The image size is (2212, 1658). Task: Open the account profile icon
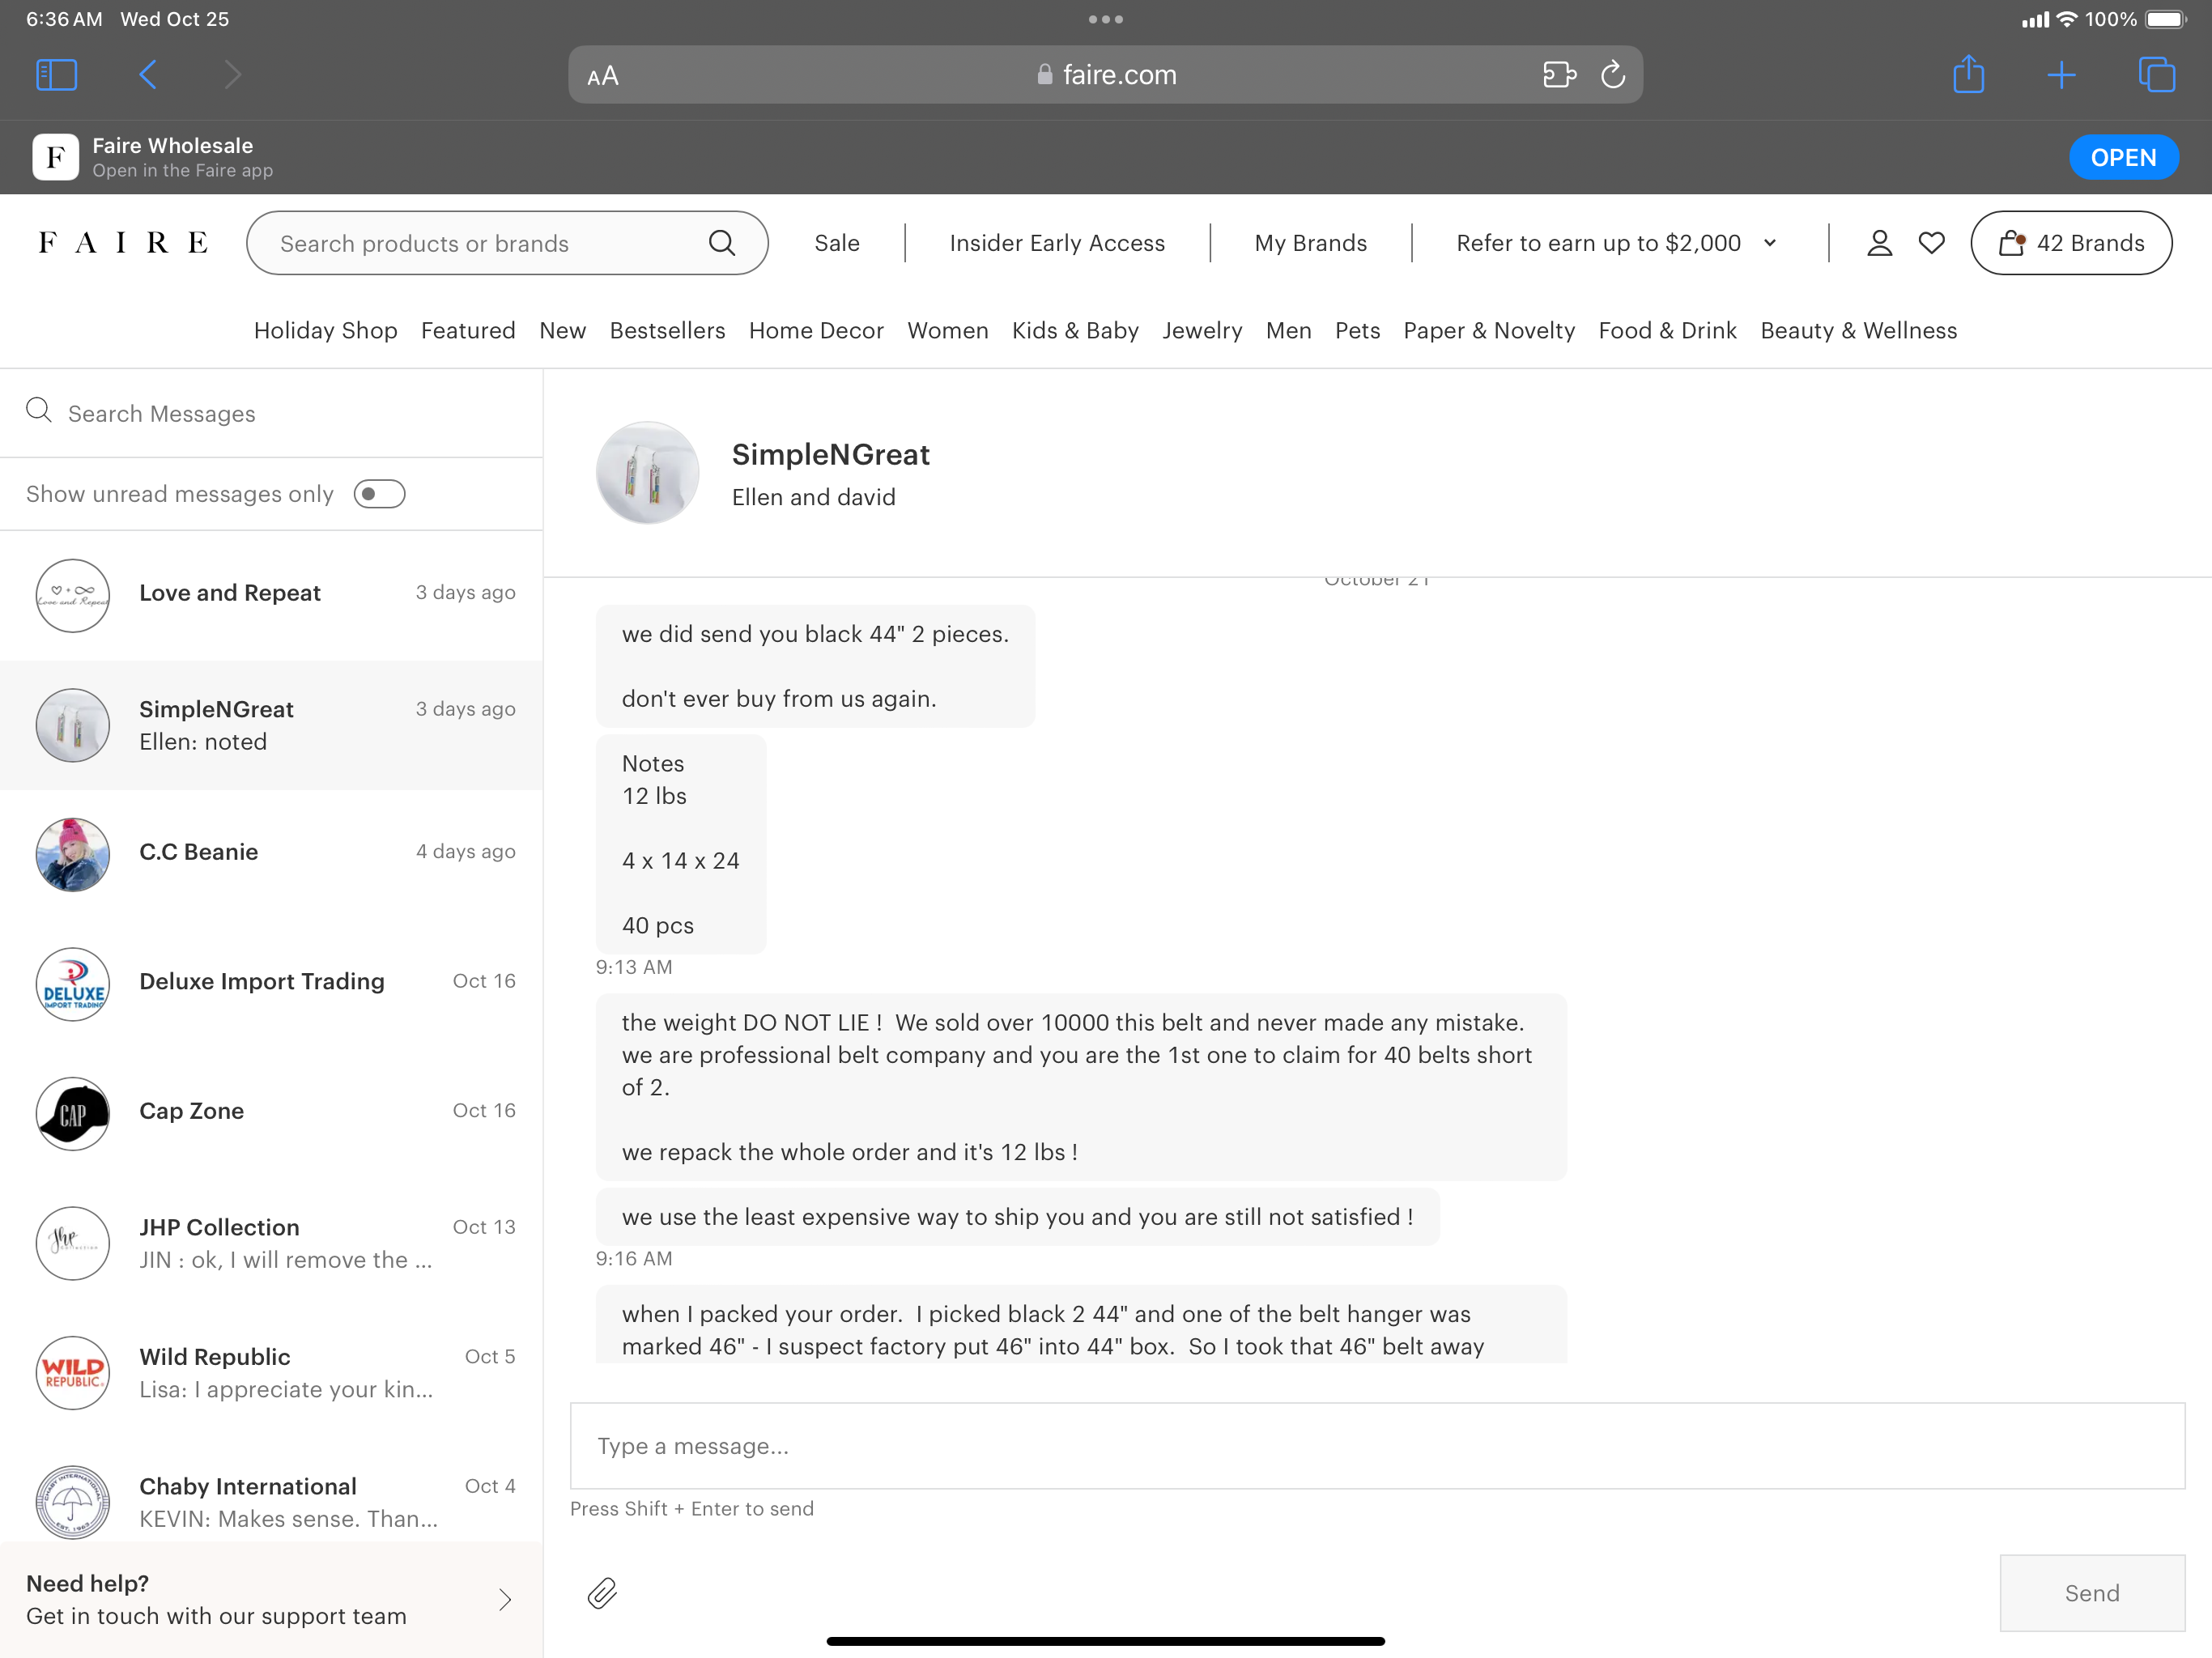[x=1879, y=243]
